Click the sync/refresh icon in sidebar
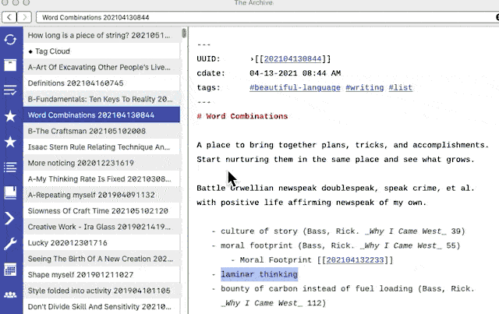Viewport: 499px width, 314px height. [x=10, y=40]
